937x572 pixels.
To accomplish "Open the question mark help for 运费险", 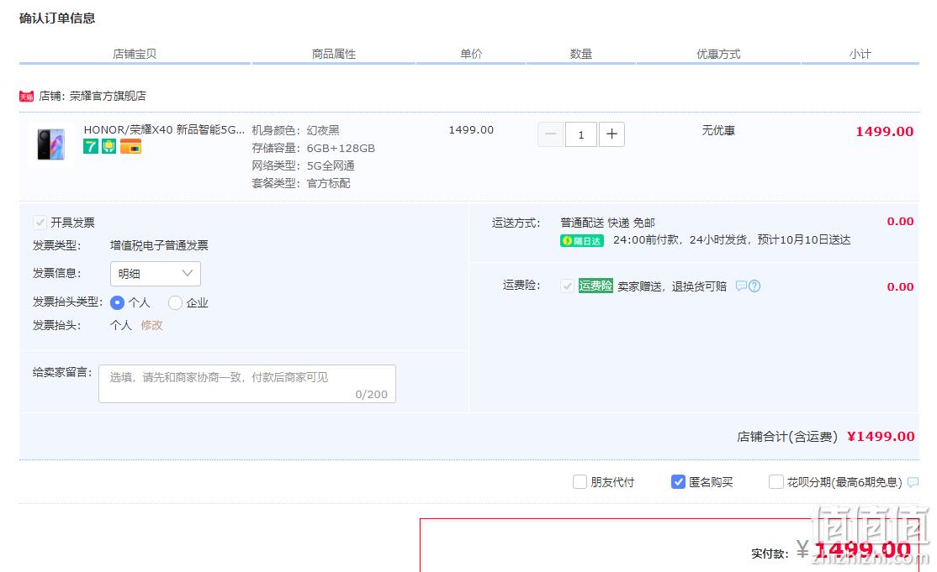I will click(754, 286).
